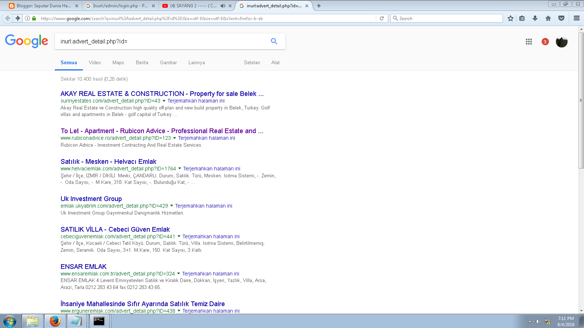The image size is (584, 328).
Task: Click the Firefox address bar URL
Action: 206,18
